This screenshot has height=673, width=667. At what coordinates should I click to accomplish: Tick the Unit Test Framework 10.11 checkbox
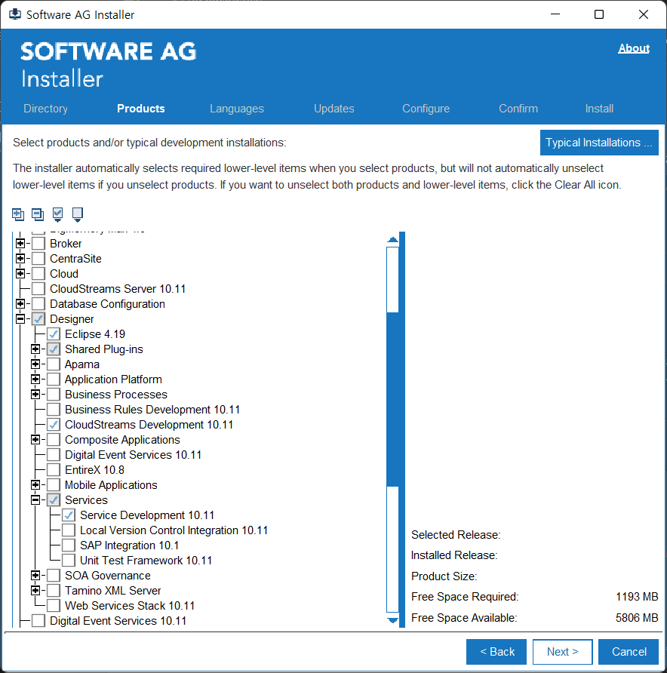[x=69, y=561]
